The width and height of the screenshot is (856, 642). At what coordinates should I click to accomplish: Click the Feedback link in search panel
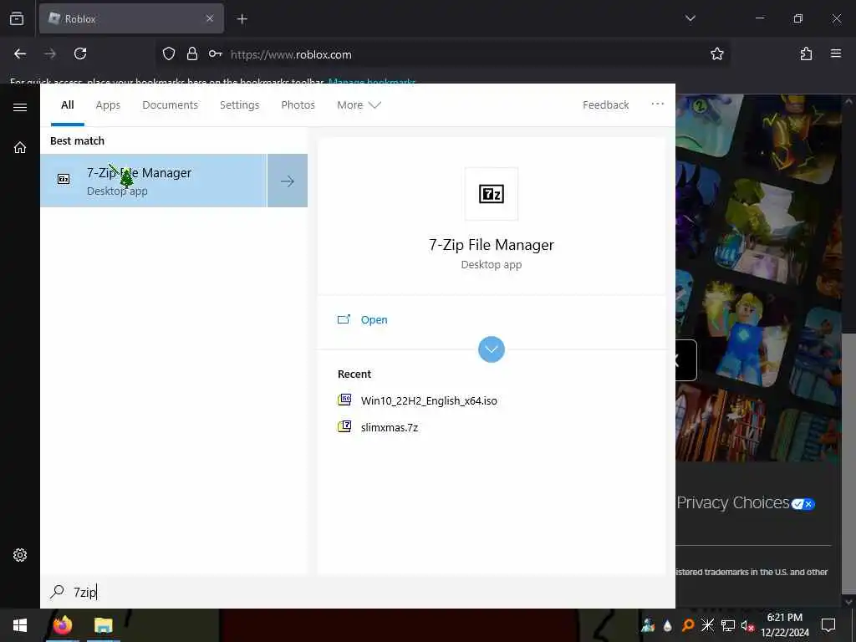[605, 104]
